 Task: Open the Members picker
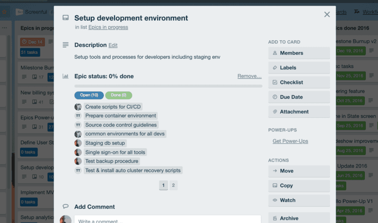[x=299, y=53]
